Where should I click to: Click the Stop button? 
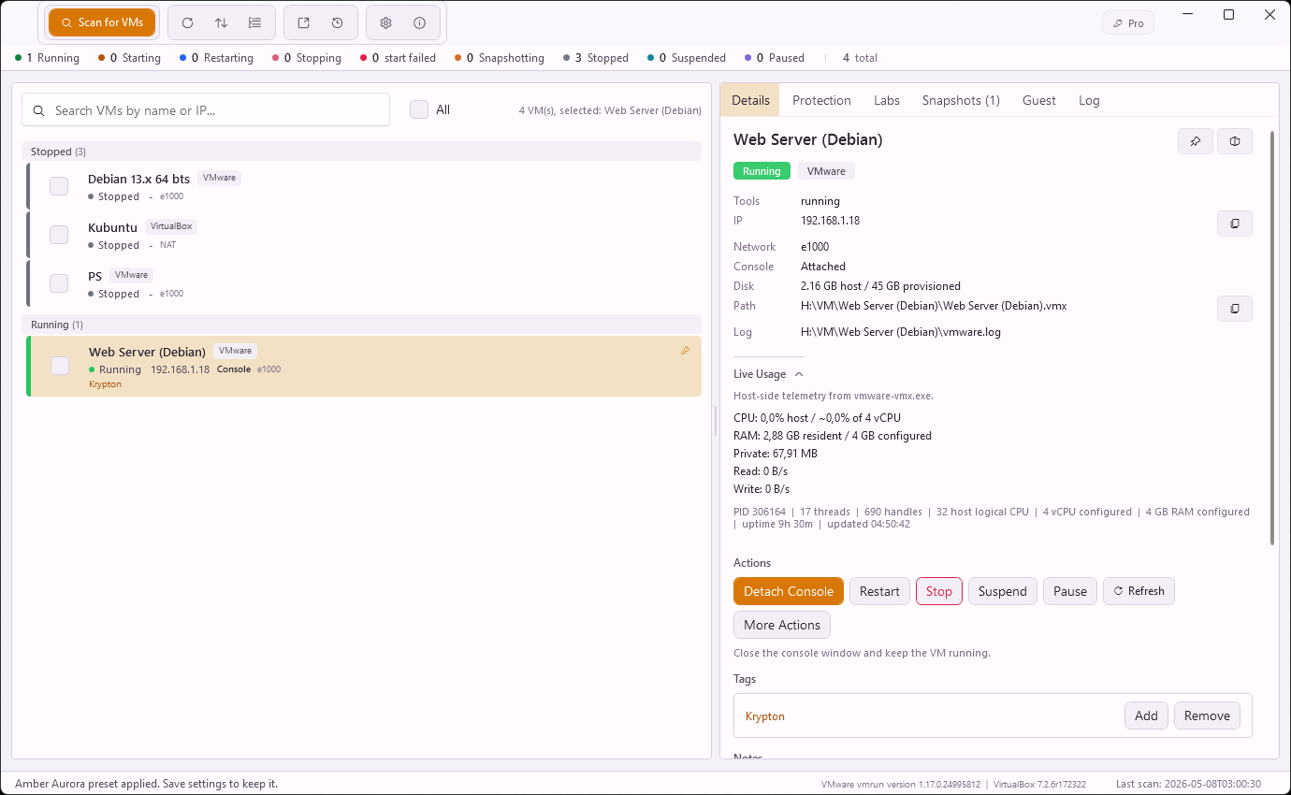coord(939,591)
